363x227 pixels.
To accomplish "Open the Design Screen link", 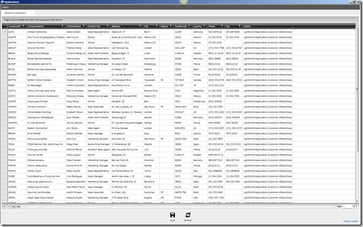I will coord(350,221).
